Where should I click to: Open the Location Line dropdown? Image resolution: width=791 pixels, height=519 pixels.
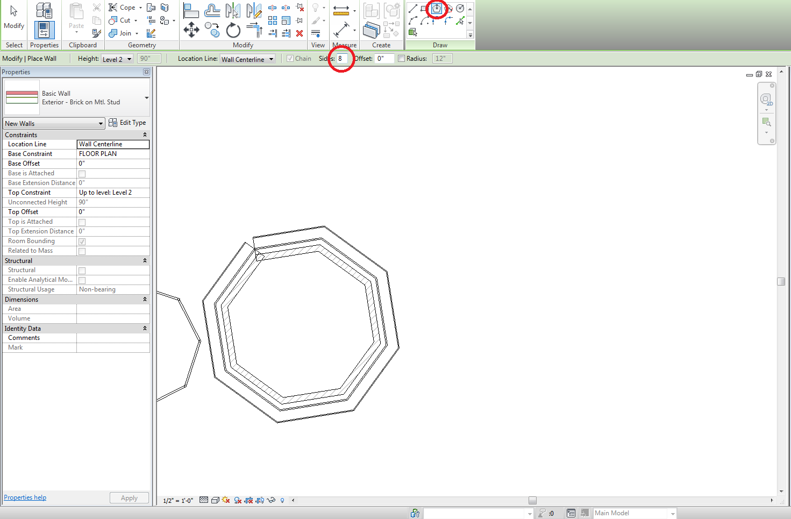(247, 59)
